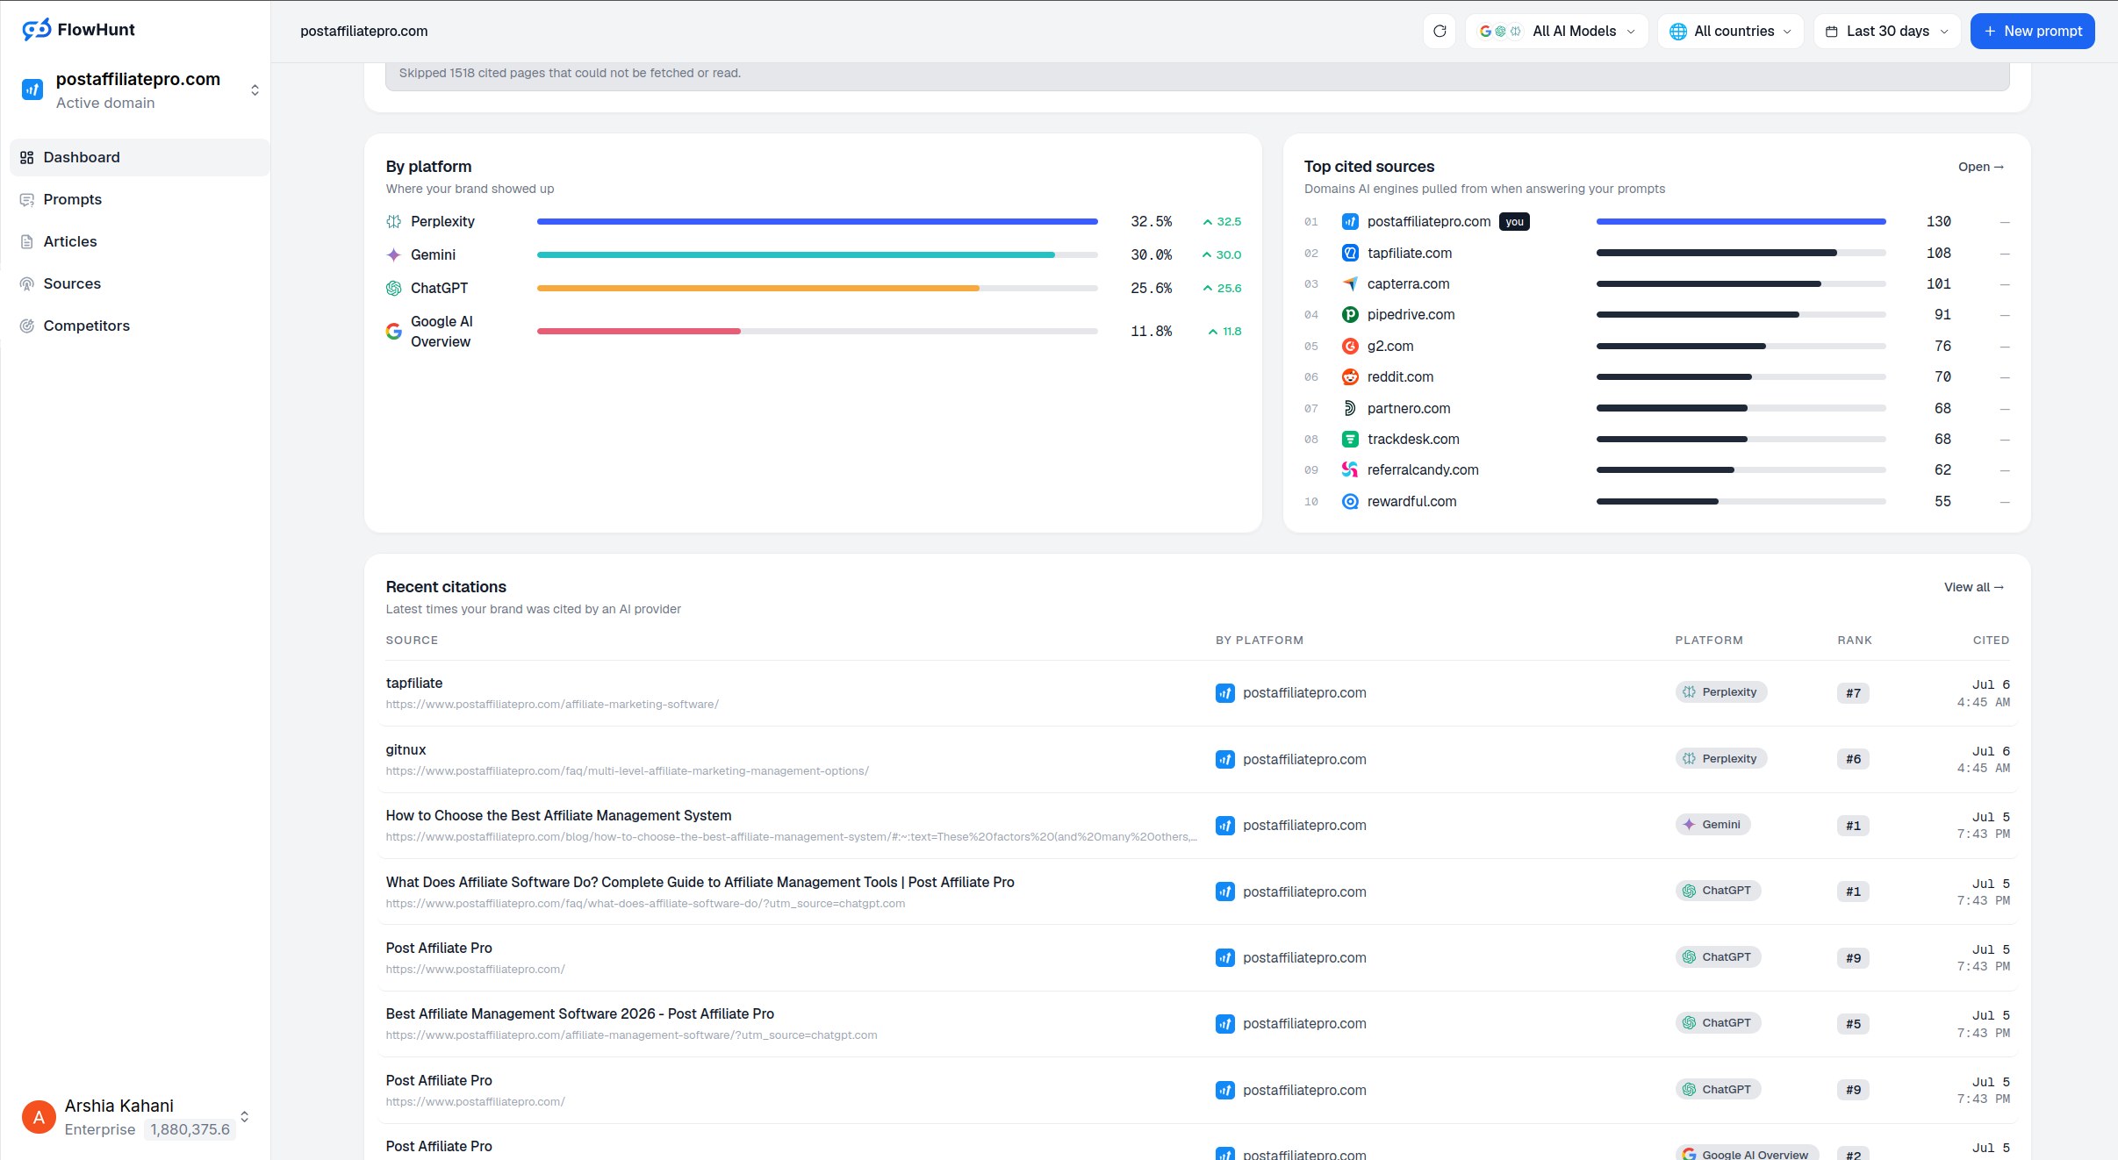The image size is (2118, 1160).
Task: Click the reddit.com favicon in sources list
Action: [1350, 377]
